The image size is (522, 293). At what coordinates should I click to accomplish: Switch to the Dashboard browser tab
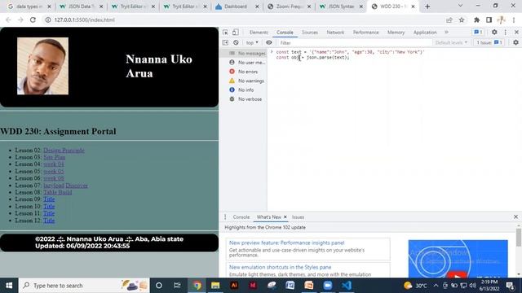tap(237, 7)
